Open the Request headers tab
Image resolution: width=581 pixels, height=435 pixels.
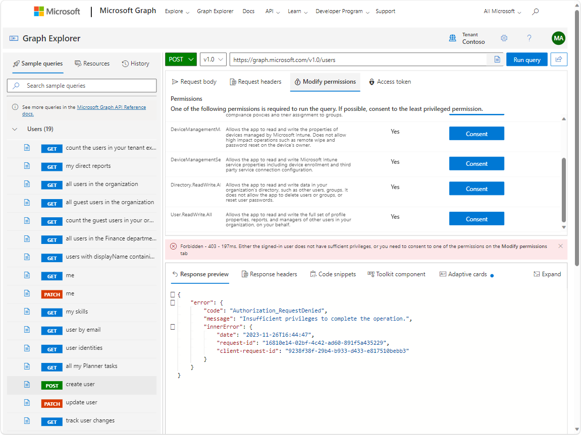tap(255, 82)
